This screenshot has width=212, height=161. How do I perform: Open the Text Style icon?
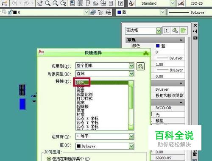(x=132, y=3)
